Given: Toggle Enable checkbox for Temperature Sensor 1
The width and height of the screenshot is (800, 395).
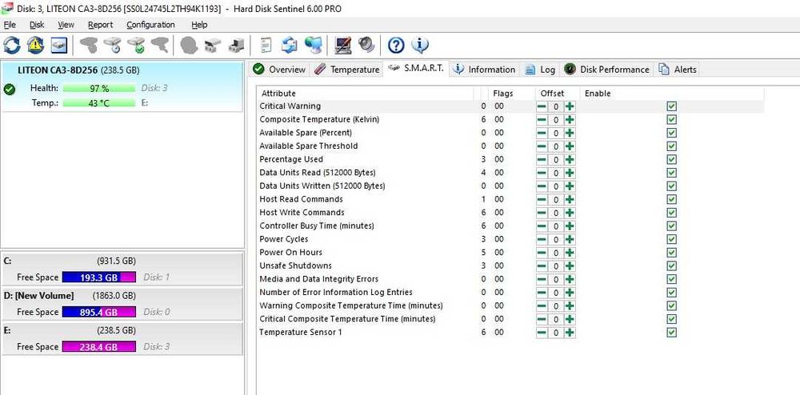Looking at the screenshot, I should click(x=671, y=333).
